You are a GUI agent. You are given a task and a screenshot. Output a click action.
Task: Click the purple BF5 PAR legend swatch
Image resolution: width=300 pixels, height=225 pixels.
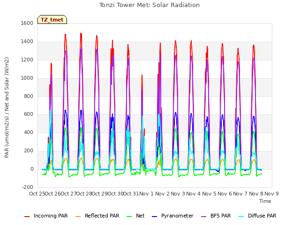(x=204, y=217)
